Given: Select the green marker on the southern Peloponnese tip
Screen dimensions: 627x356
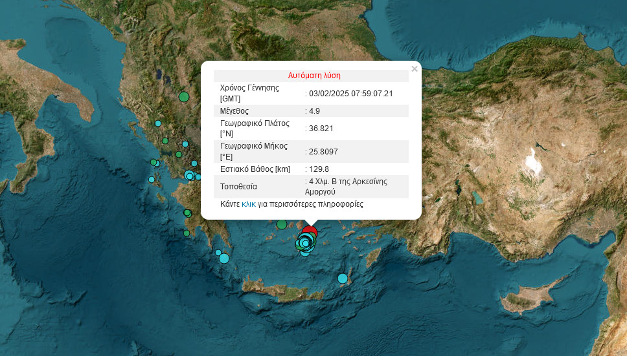Looking at the screenshot, I should click(x=187, y=233).
